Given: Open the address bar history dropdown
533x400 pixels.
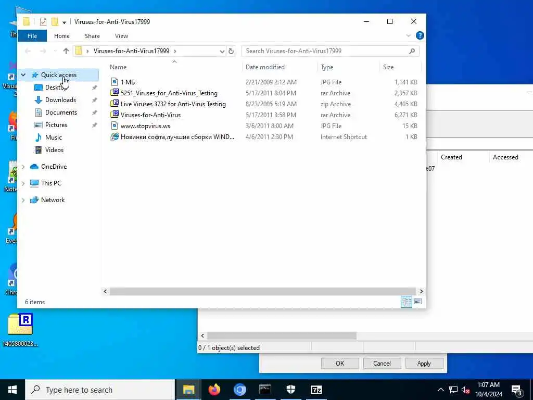Looking at the screenshot, I should [x=222, y=52].
